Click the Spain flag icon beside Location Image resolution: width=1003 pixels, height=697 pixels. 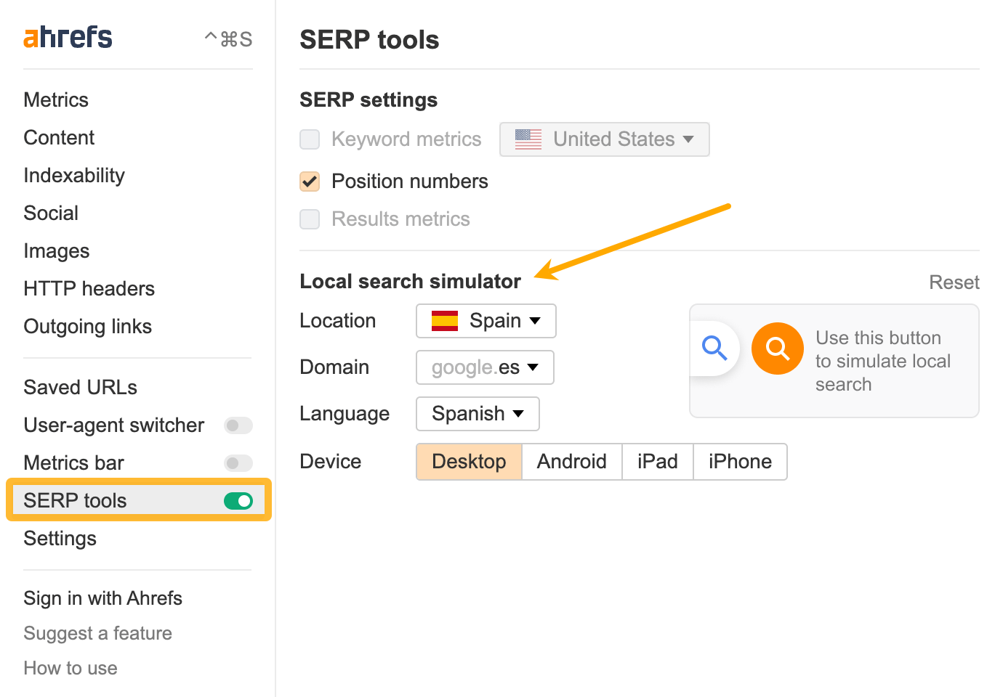click(x=444, y=320)
